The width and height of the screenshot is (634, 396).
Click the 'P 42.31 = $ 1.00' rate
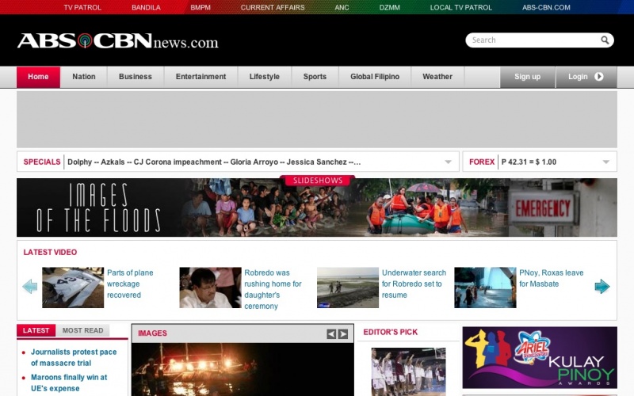[529, 162]
